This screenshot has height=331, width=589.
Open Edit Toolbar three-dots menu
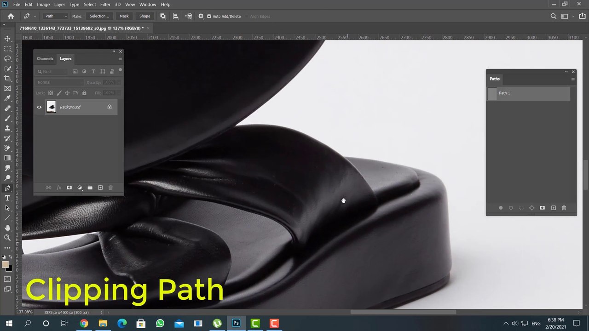click(7, 248)
